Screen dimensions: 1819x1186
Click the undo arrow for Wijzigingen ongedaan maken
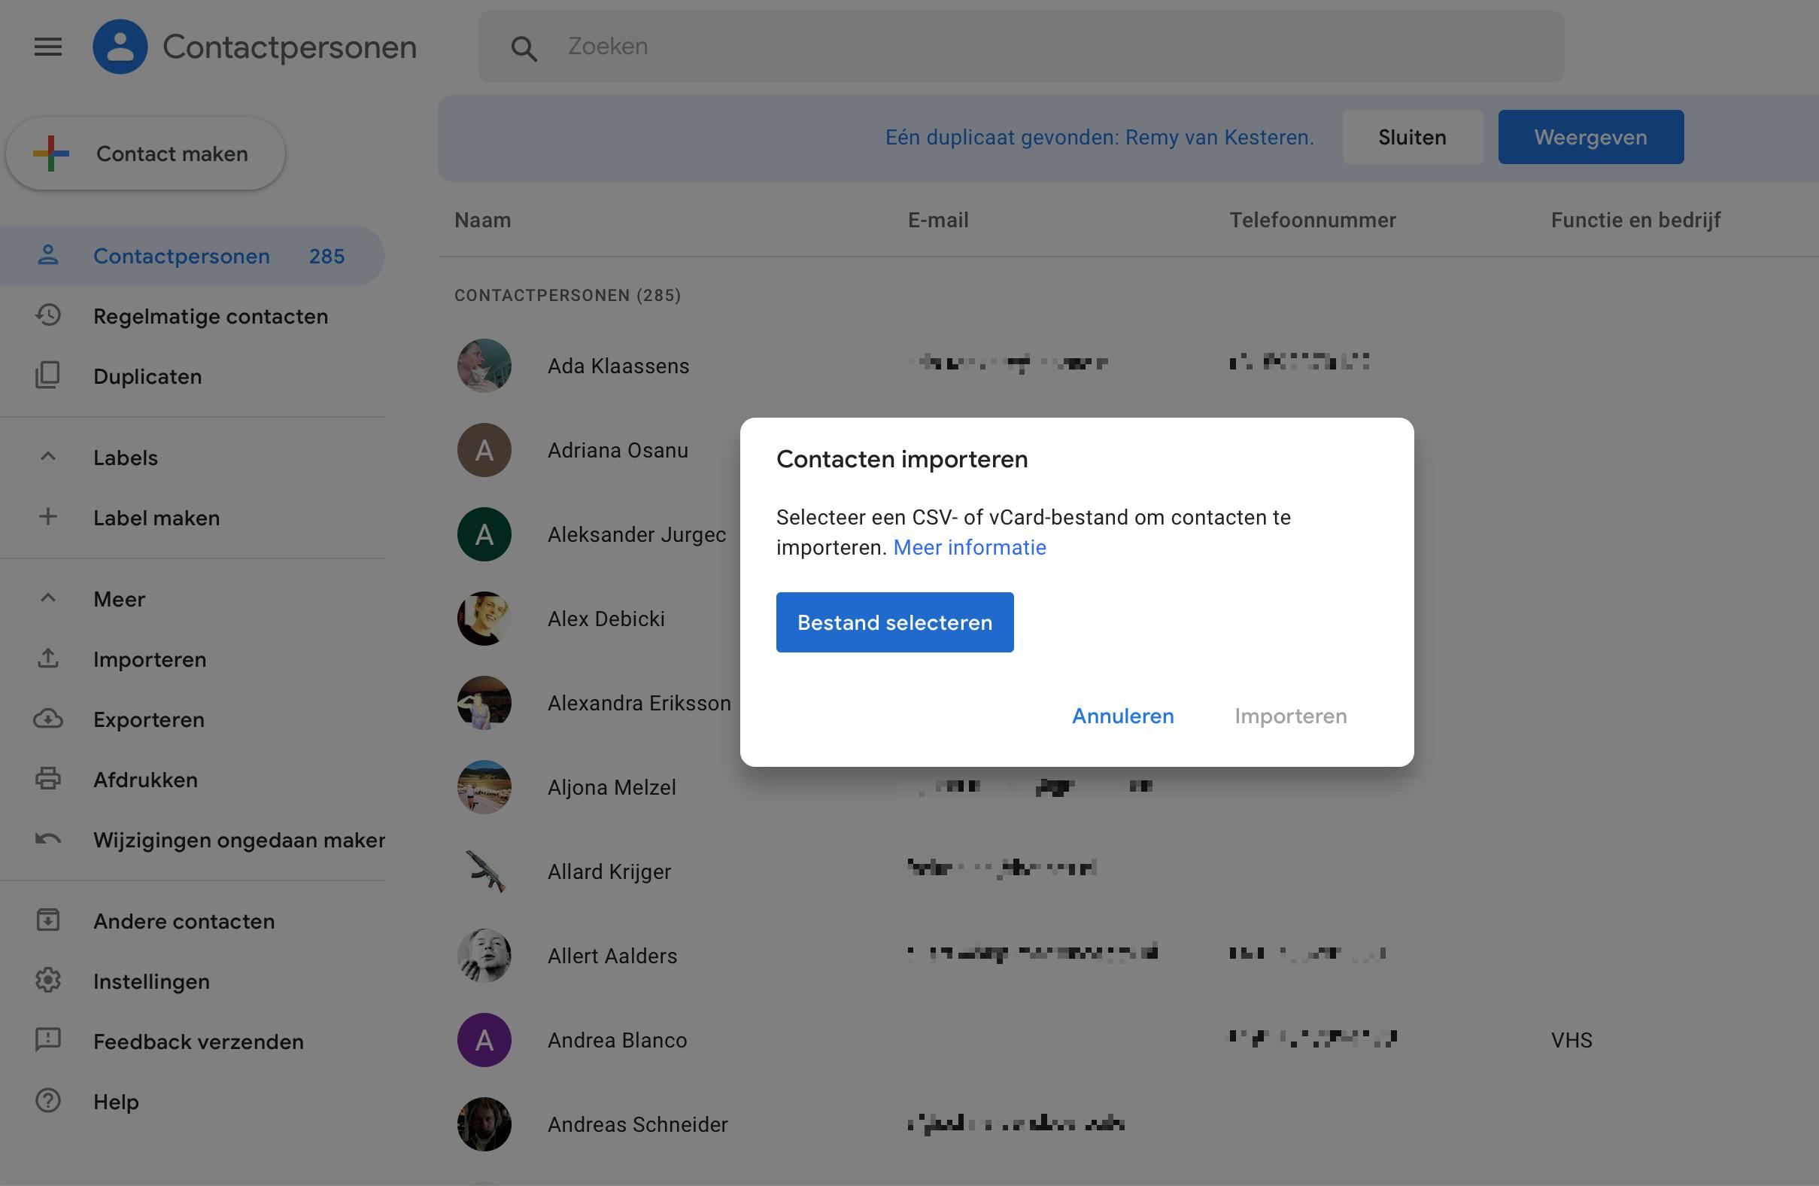click(47, 839)
